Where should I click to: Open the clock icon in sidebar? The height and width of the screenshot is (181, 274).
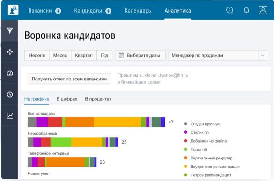tap(10, 94)
